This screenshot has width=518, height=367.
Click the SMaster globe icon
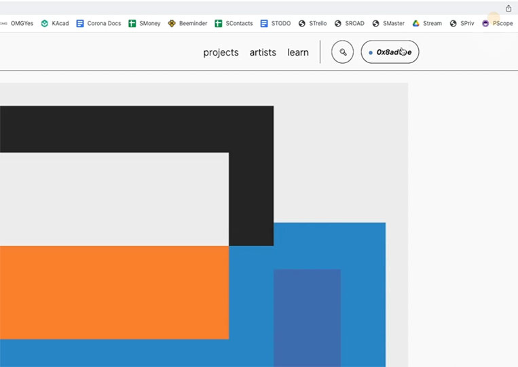[x=375, y=24]
